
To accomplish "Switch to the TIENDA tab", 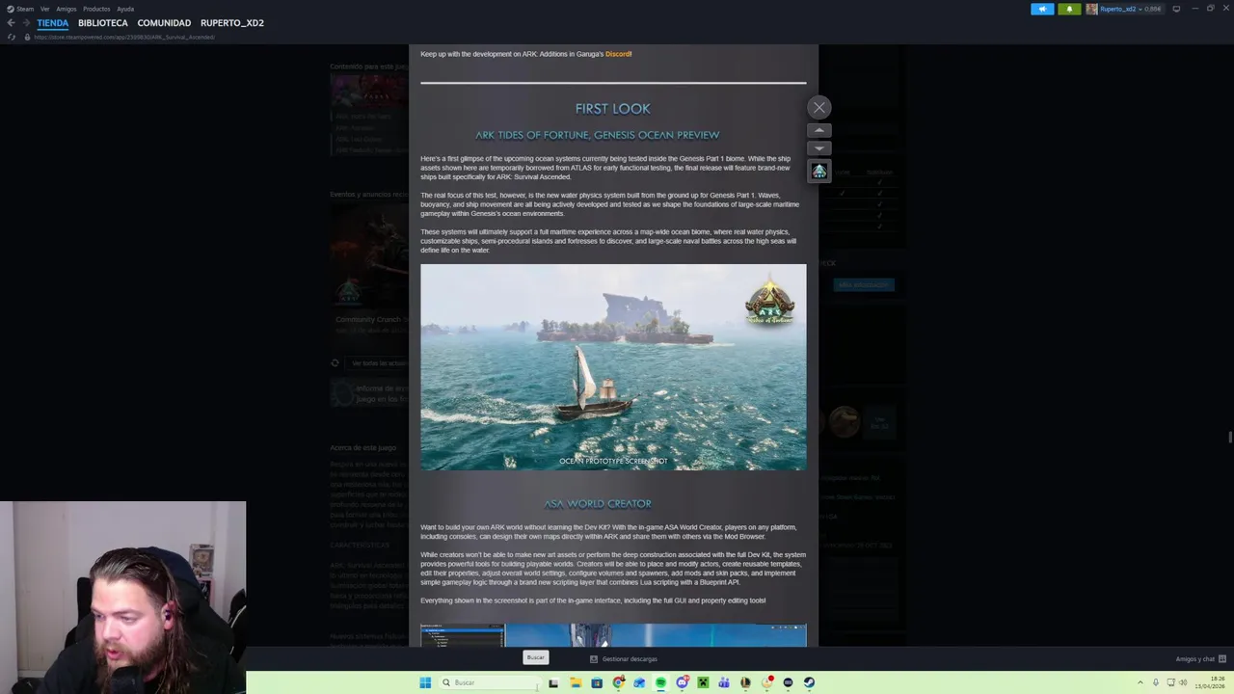I will click(53, 23).
